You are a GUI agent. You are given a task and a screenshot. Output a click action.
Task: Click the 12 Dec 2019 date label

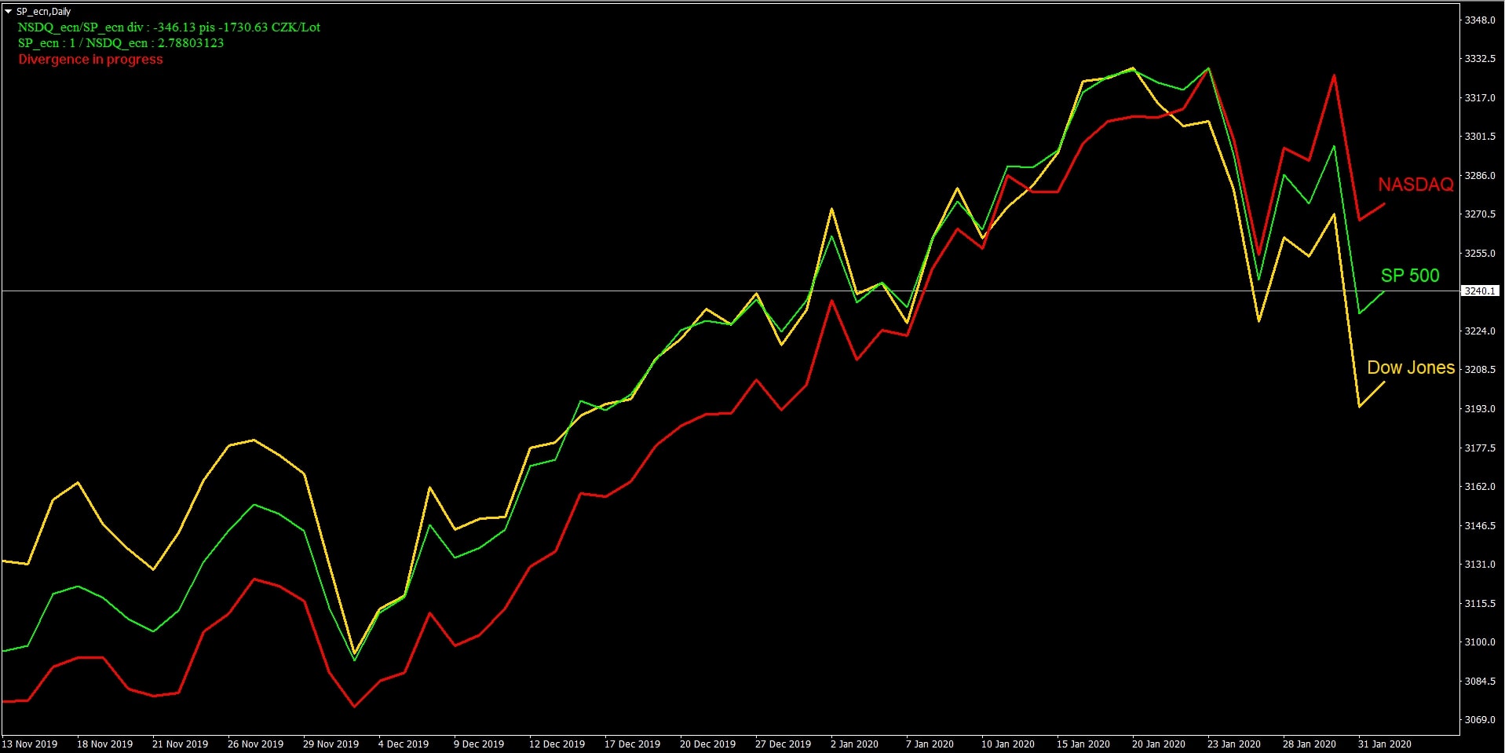557,744
